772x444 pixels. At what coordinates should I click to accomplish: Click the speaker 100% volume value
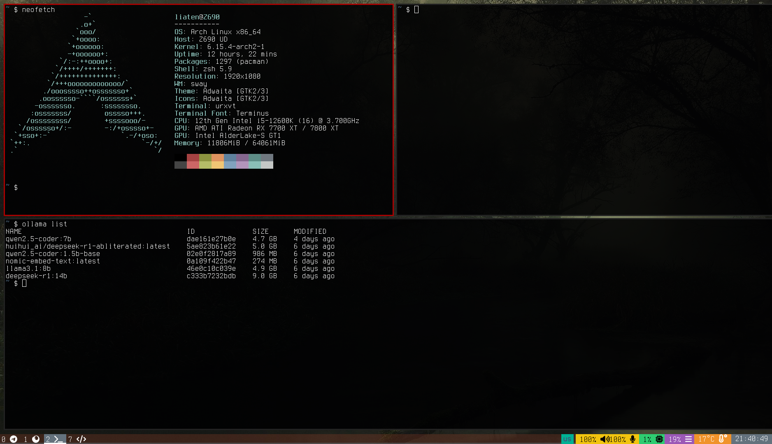[x=588, y=439]
